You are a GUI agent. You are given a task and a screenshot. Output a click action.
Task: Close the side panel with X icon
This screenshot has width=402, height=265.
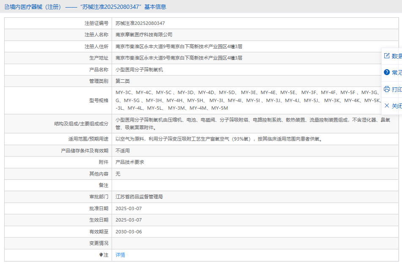click(x=386, y=105)
